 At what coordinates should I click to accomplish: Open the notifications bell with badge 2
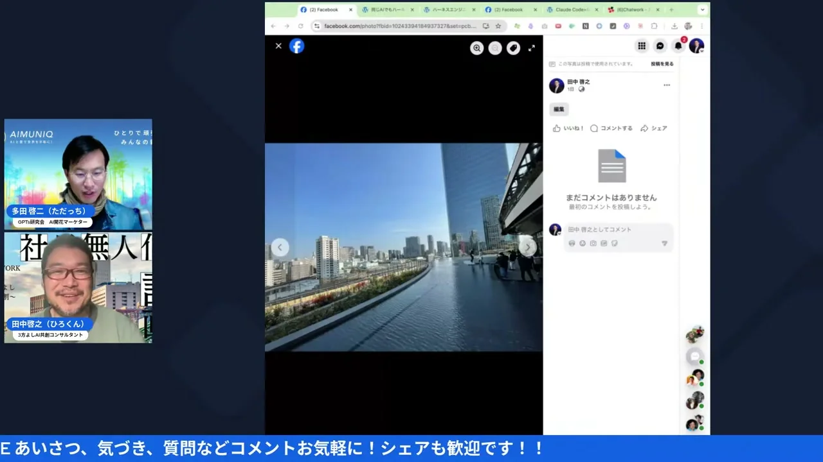pyautogui.click(x=678, y=46)
